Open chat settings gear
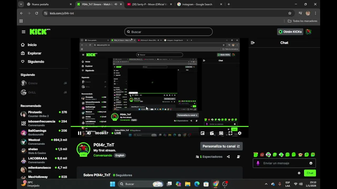 pos(299,173)
